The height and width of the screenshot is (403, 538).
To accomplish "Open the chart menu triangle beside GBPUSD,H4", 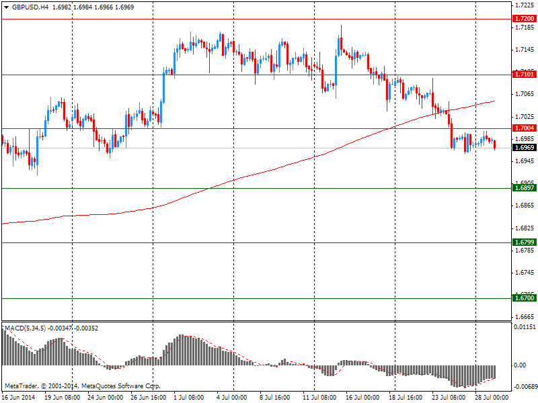I will 7,7.
